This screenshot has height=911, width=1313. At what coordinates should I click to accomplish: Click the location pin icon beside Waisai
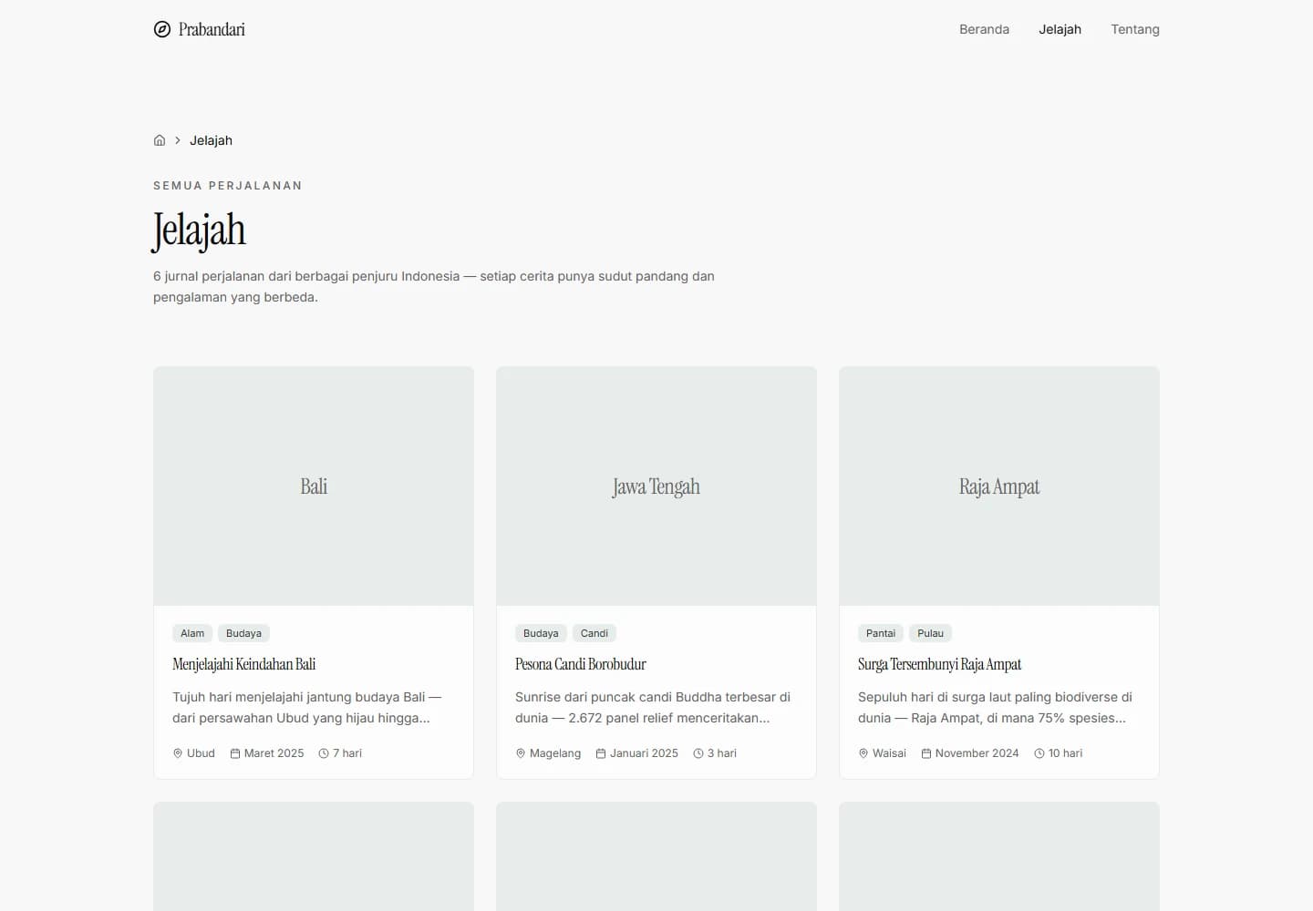[863, 753]
